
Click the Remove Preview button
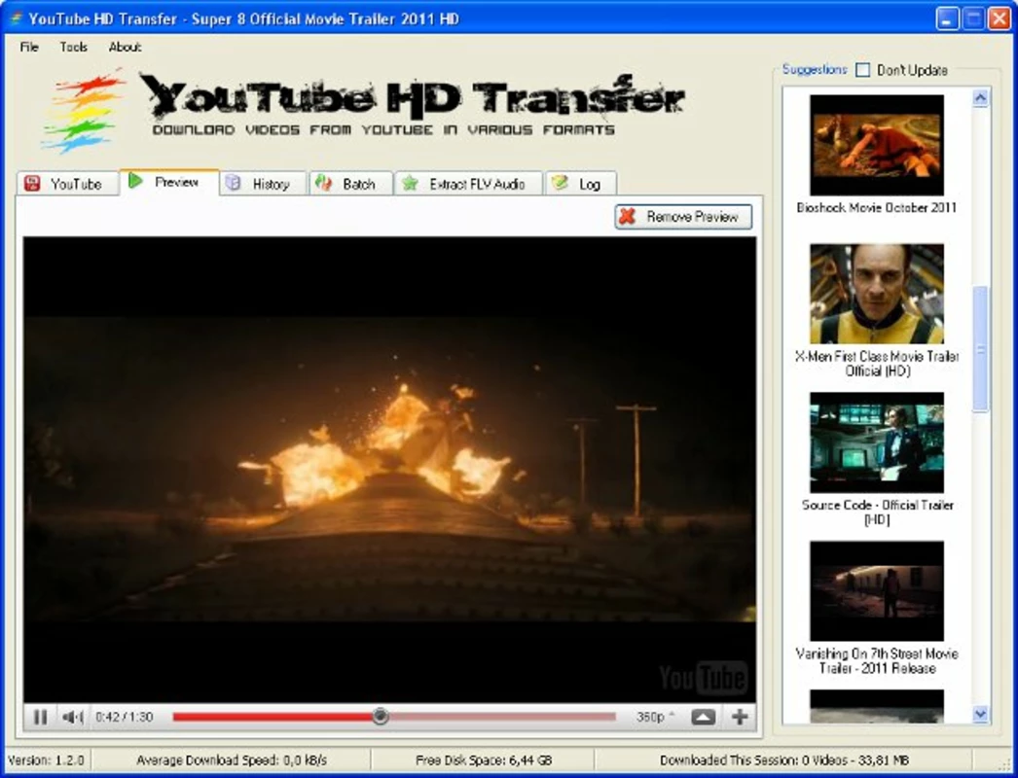coord(683,217)
